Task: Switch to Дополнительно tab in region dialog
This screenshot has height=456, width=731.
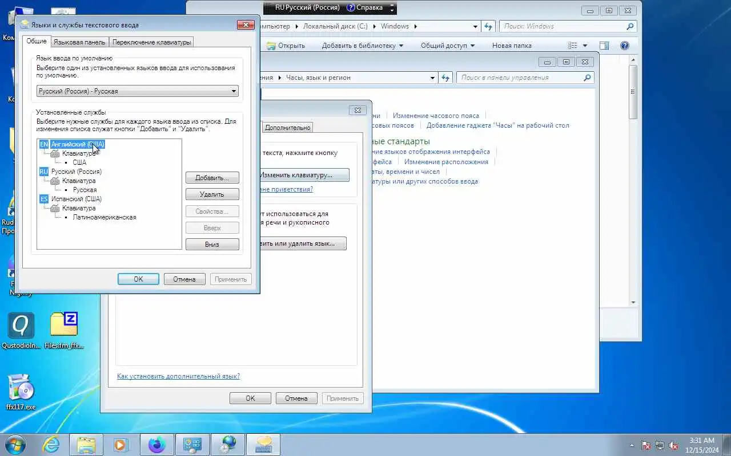Action: (x=288, y=128)
